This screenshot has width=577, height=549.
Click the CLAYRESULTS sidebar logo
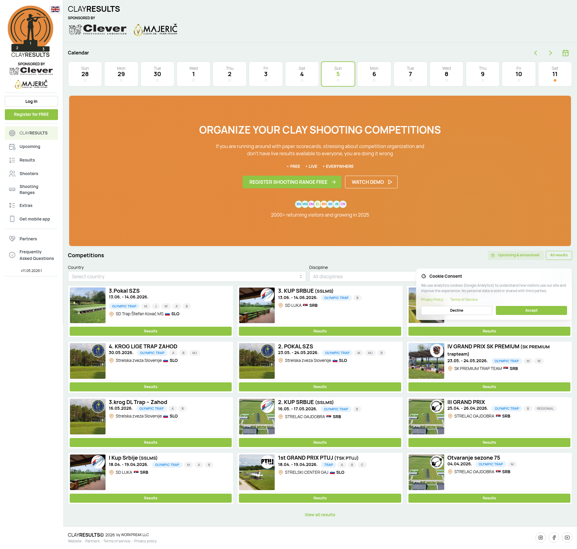pyautogui.click(x=30, y=32)
